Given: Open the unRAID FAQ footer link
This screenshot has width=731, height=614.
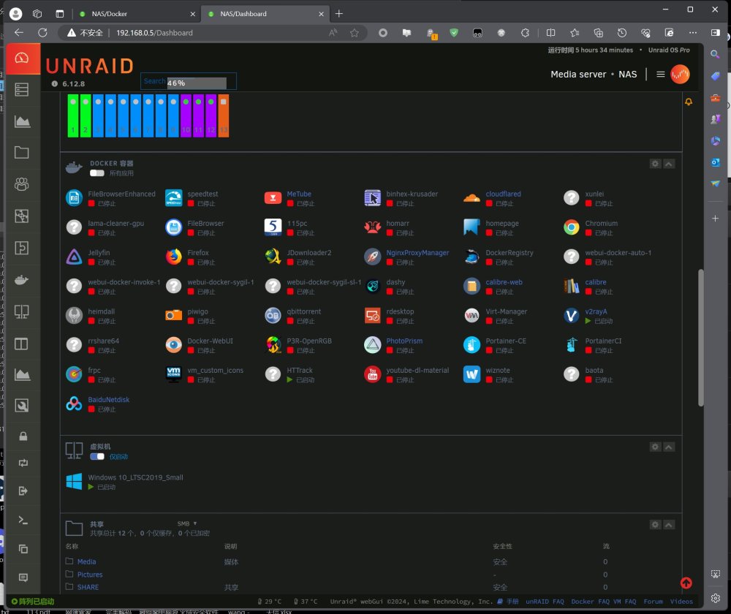Looking at the screenshot, I should 545,602.
